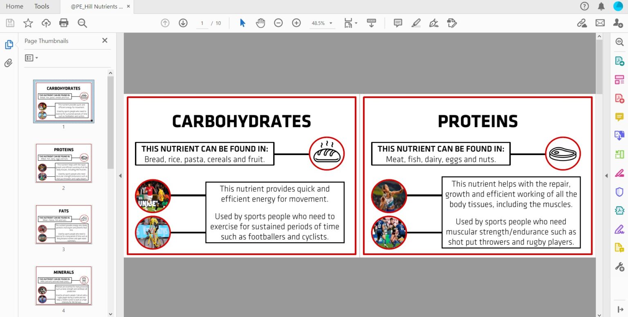This screenshot has width=628, height=317.
Task: Star the document as a favorite
Action: 28,23
